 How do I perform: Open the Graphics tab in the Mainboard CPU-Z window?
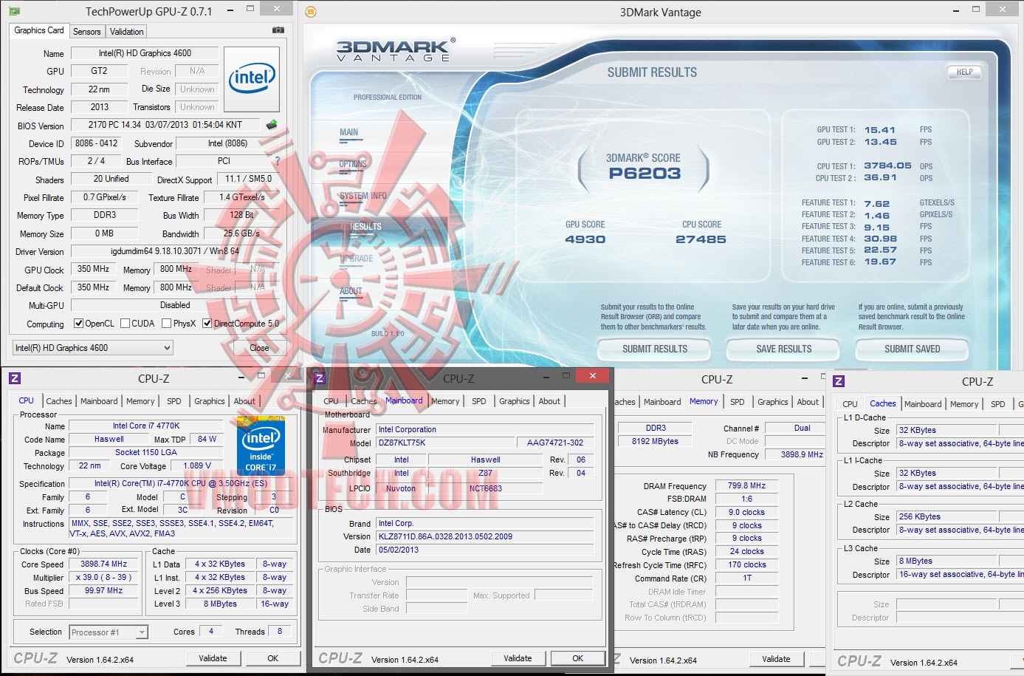pyautogui.click(x=515, y=401)
